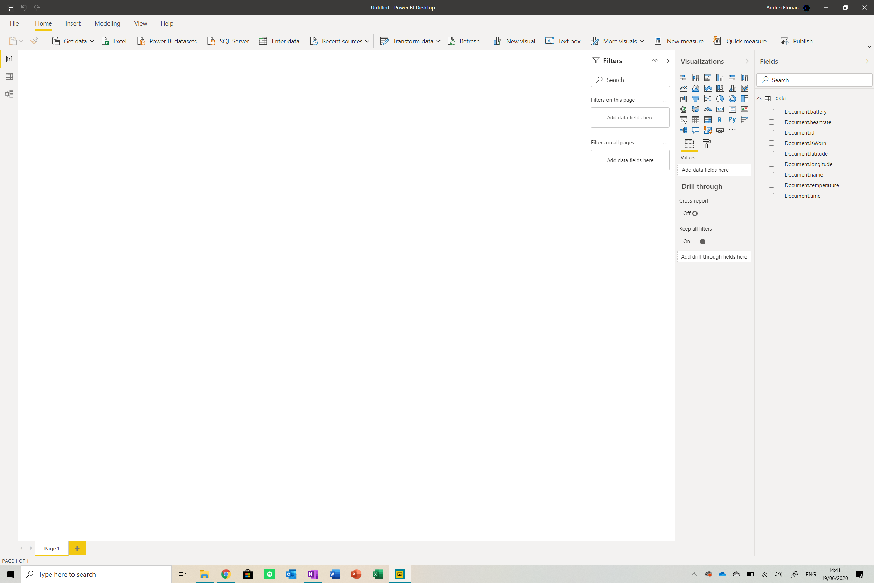Screen dimensions: 874x583
Task: Pick the Map globe visualization
Action: pyautogui.click(x=683, y=109)
